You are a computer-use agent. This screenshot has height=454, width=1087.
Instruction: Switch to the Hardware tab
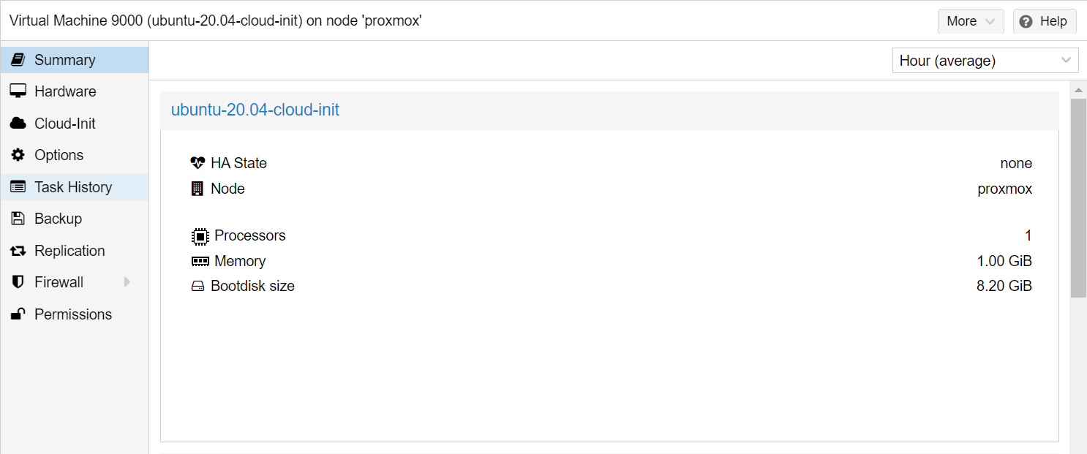65,91
